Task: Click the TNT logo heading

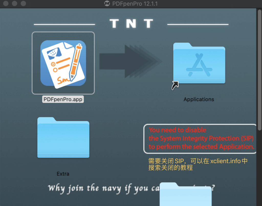Action: click(x=131, y=24)
